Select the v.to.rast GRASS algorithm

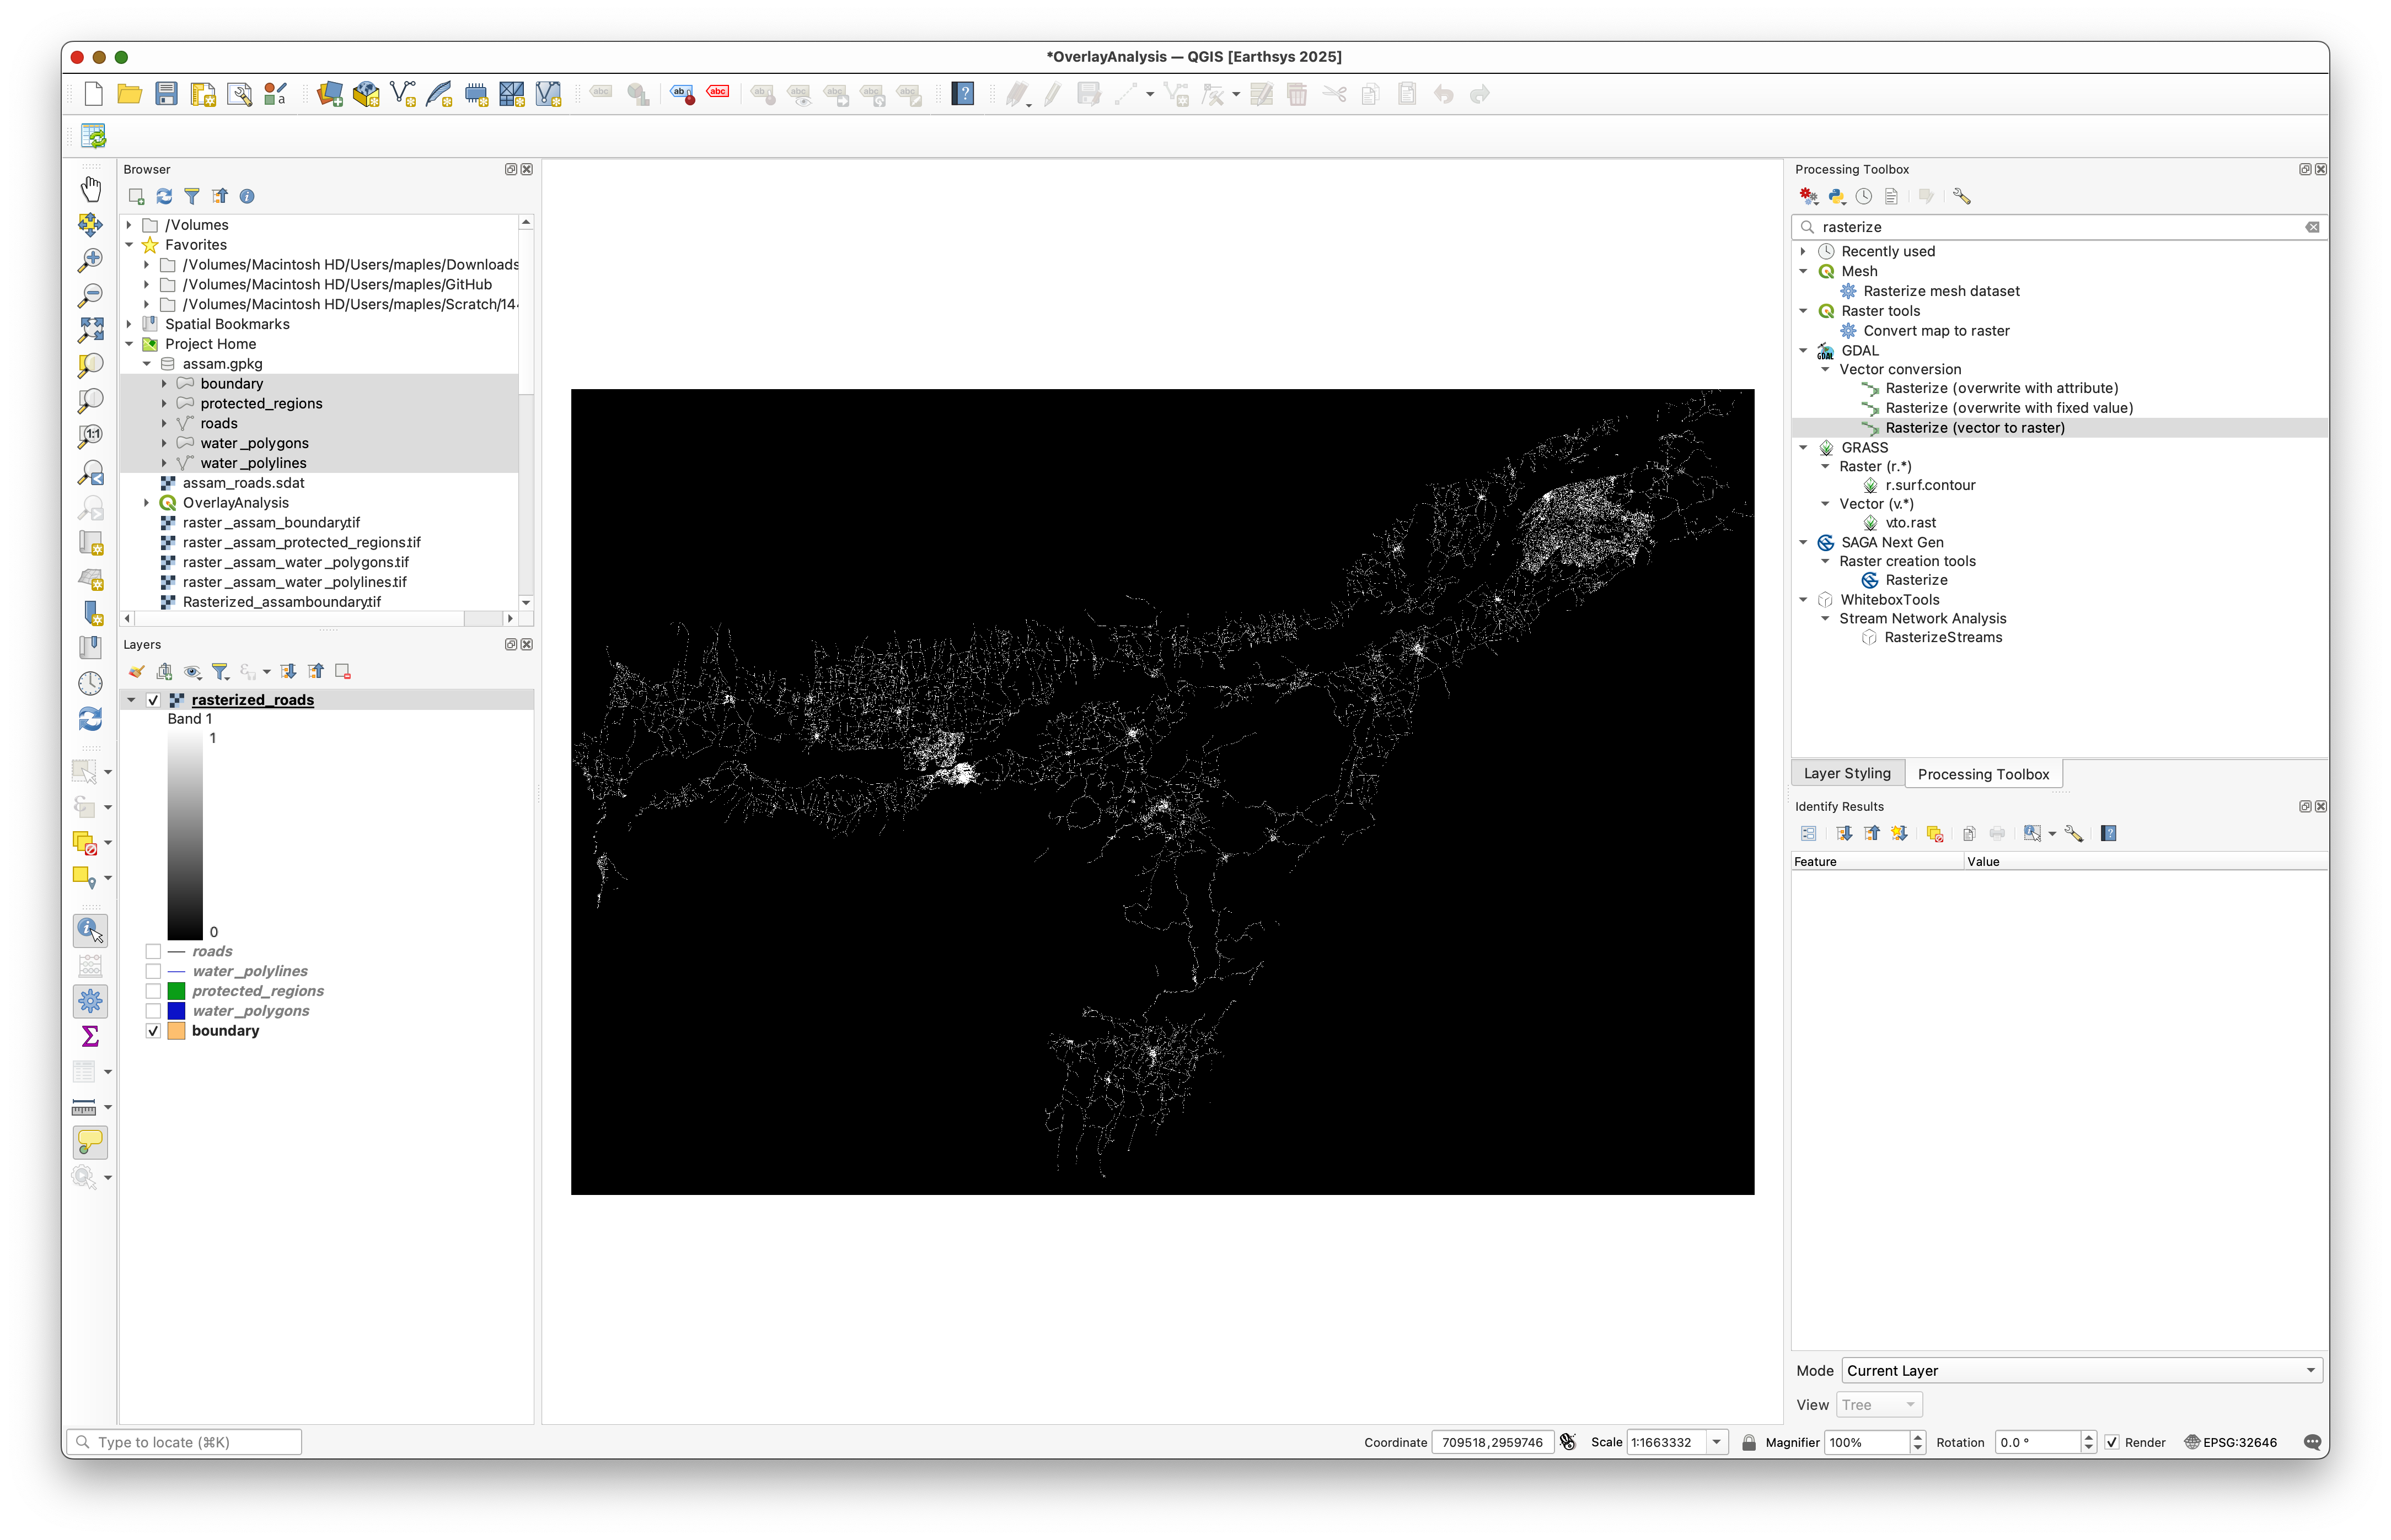[1910, 523]
